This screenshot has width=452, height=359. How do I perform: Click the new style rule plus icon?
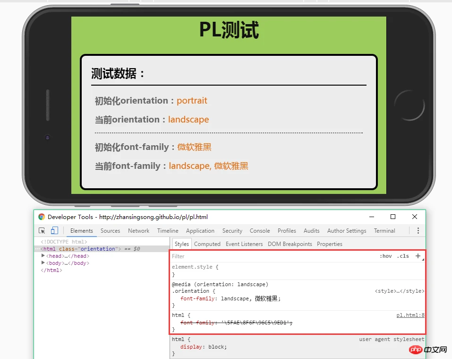(x=418, y=256)
